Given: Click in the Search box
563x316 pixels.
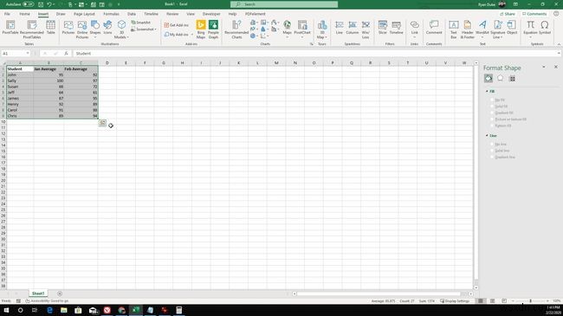Looking at the screenshot, I should pos(284,4).
